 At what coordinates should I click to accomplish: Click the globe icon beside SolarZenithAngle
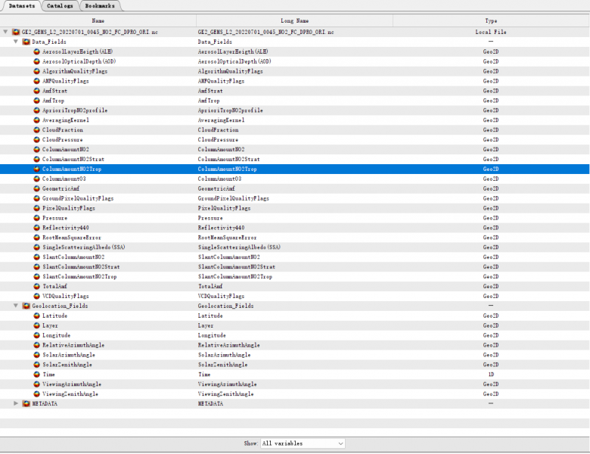(x=36, y=365)
